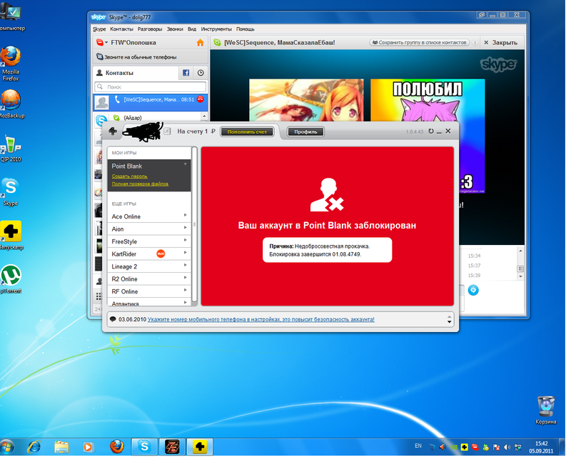This screenshot has width=571, height=457.
Task: Click into the Skype Поиск search field
Action: 151,86
